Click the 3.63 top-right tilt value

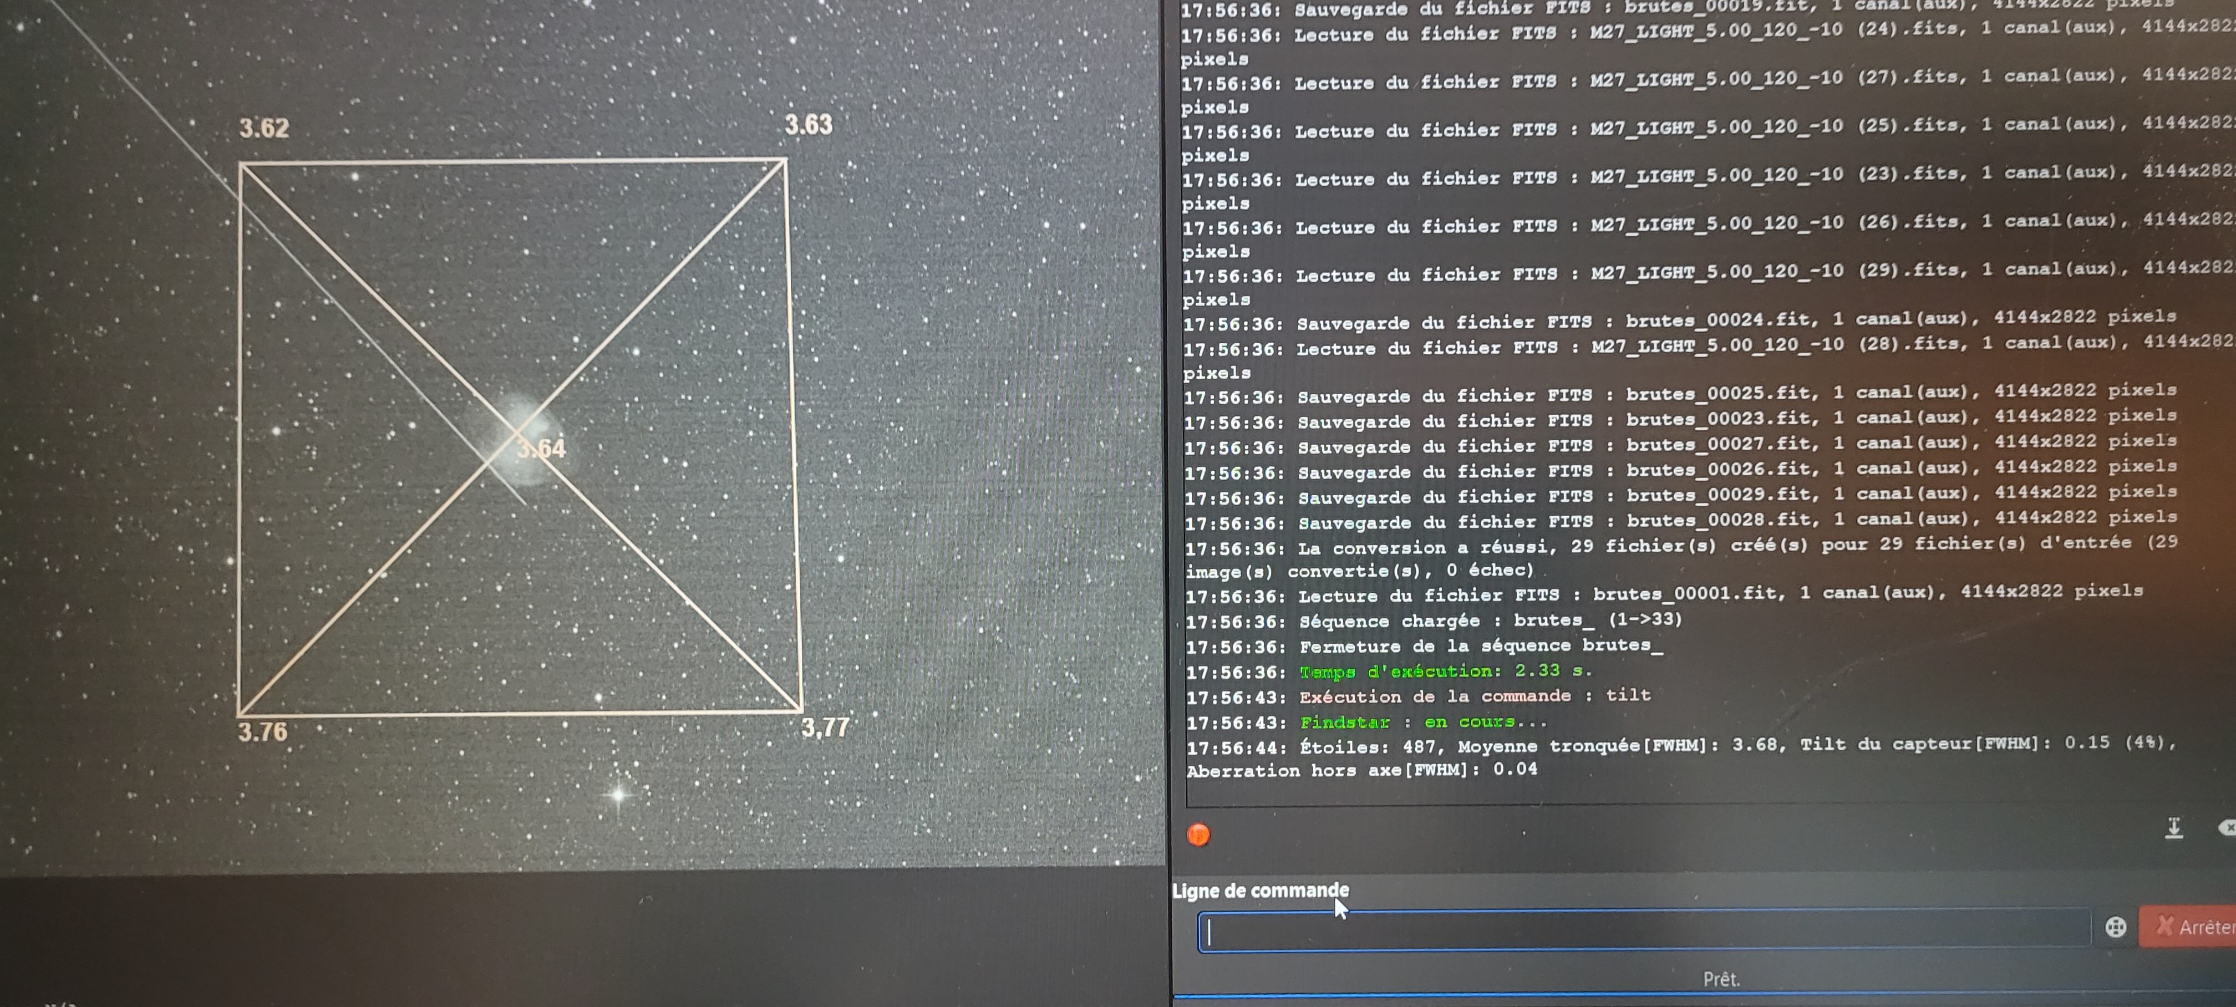pos(808,125)
